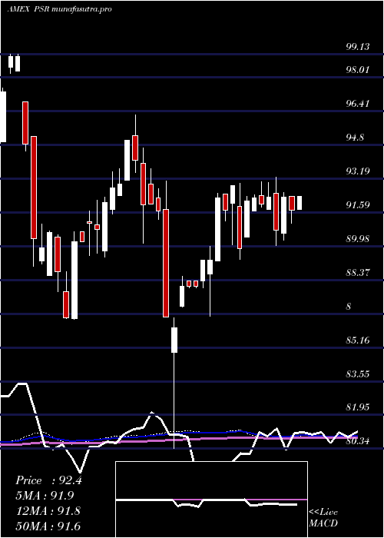Click the 94.8 price axis label

355,138
